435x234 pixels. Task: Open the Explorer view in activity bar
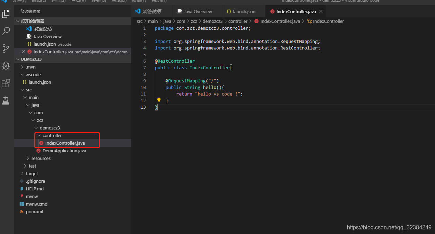click(x=6, y=14)
